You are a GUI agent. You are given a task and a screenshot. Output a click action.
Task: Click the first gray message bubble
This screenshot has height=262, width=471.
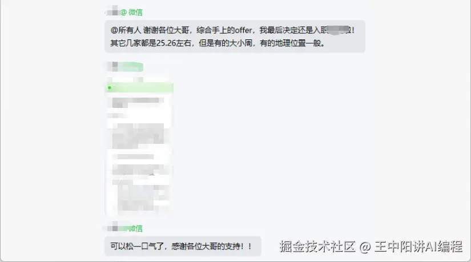click(x=235, y=37)
